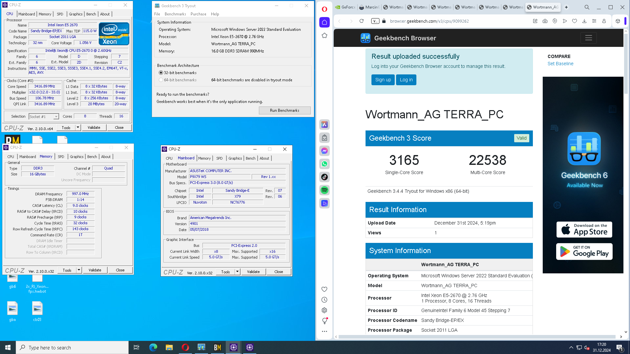Expand Tools dropdown arrow in Mainboard CPU-Z
This screenshot has height=354, width=630.
[238, 272]
